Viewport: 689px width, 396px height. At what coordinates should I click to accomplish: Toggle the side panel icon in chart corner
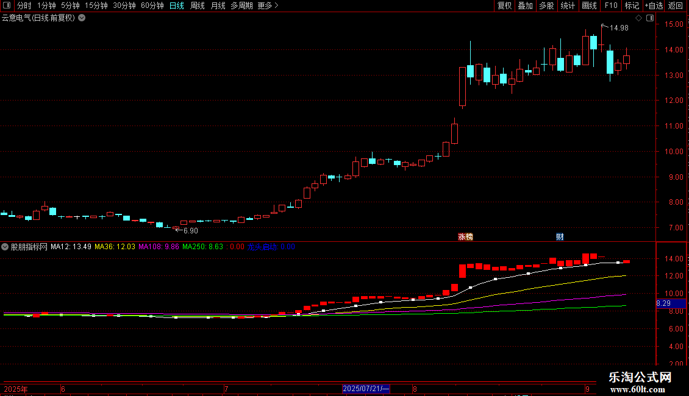(x=650, y=18)
